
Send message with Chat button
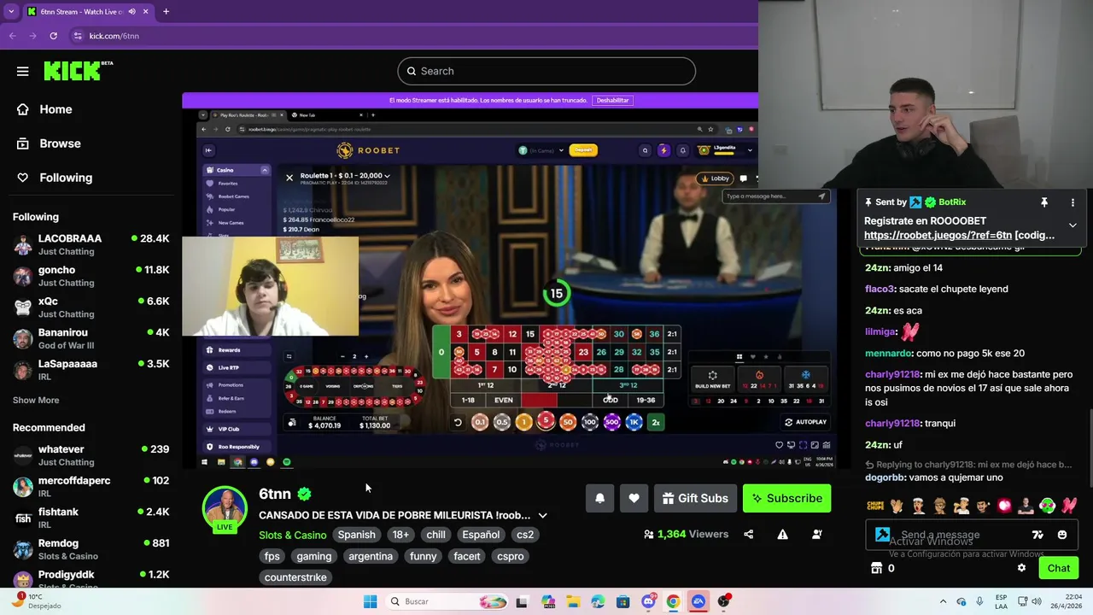[x=1058, y=568]
